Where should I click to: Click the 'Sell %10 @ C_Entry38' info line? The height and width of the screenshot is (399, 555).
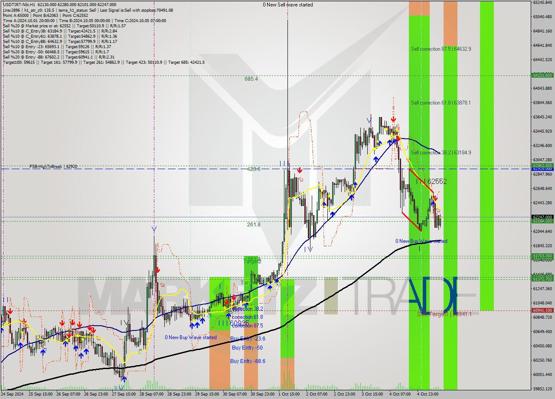click(x=60, y=31)
